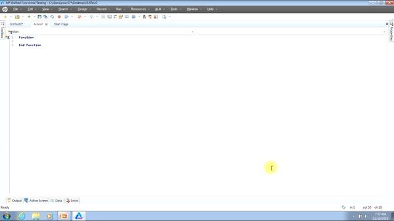Open dropdown arrow next to Open icon
The height and width of the screenshot is (221, 394).
pos(23,17)
